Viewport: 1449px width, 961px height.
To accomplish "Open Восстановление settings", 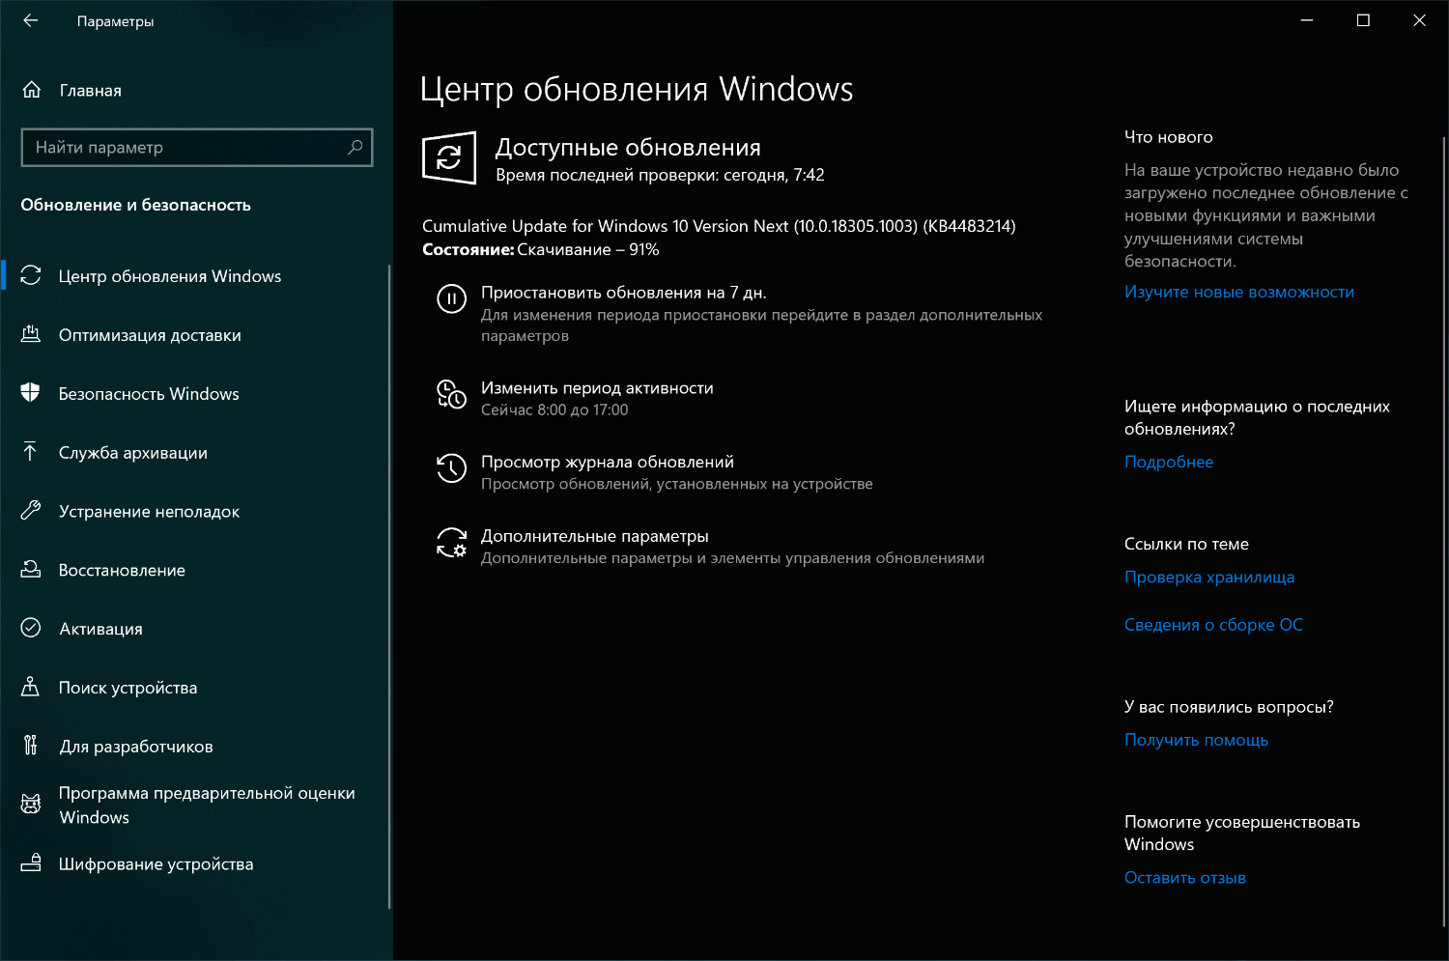I will (123, 570).
